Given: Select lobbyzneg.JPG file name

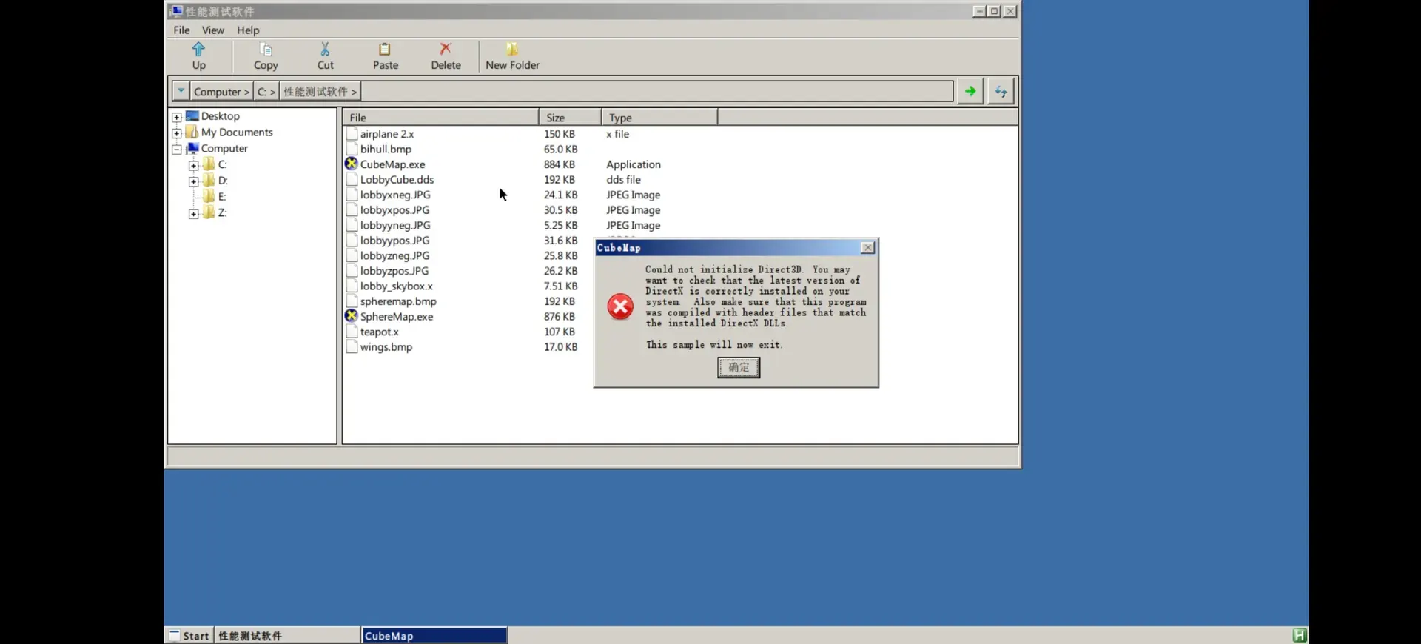Looking at the screenshot, I should pos(394,255).
